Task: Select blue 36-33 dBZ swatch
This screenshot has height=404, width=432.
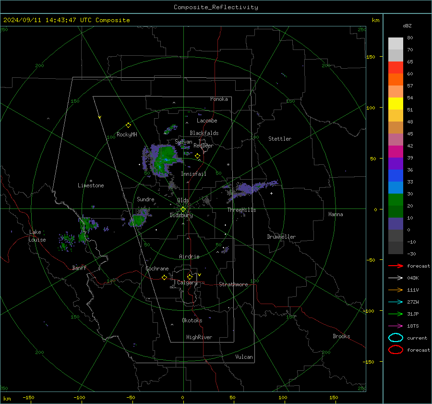Action: tap(396, 176)
